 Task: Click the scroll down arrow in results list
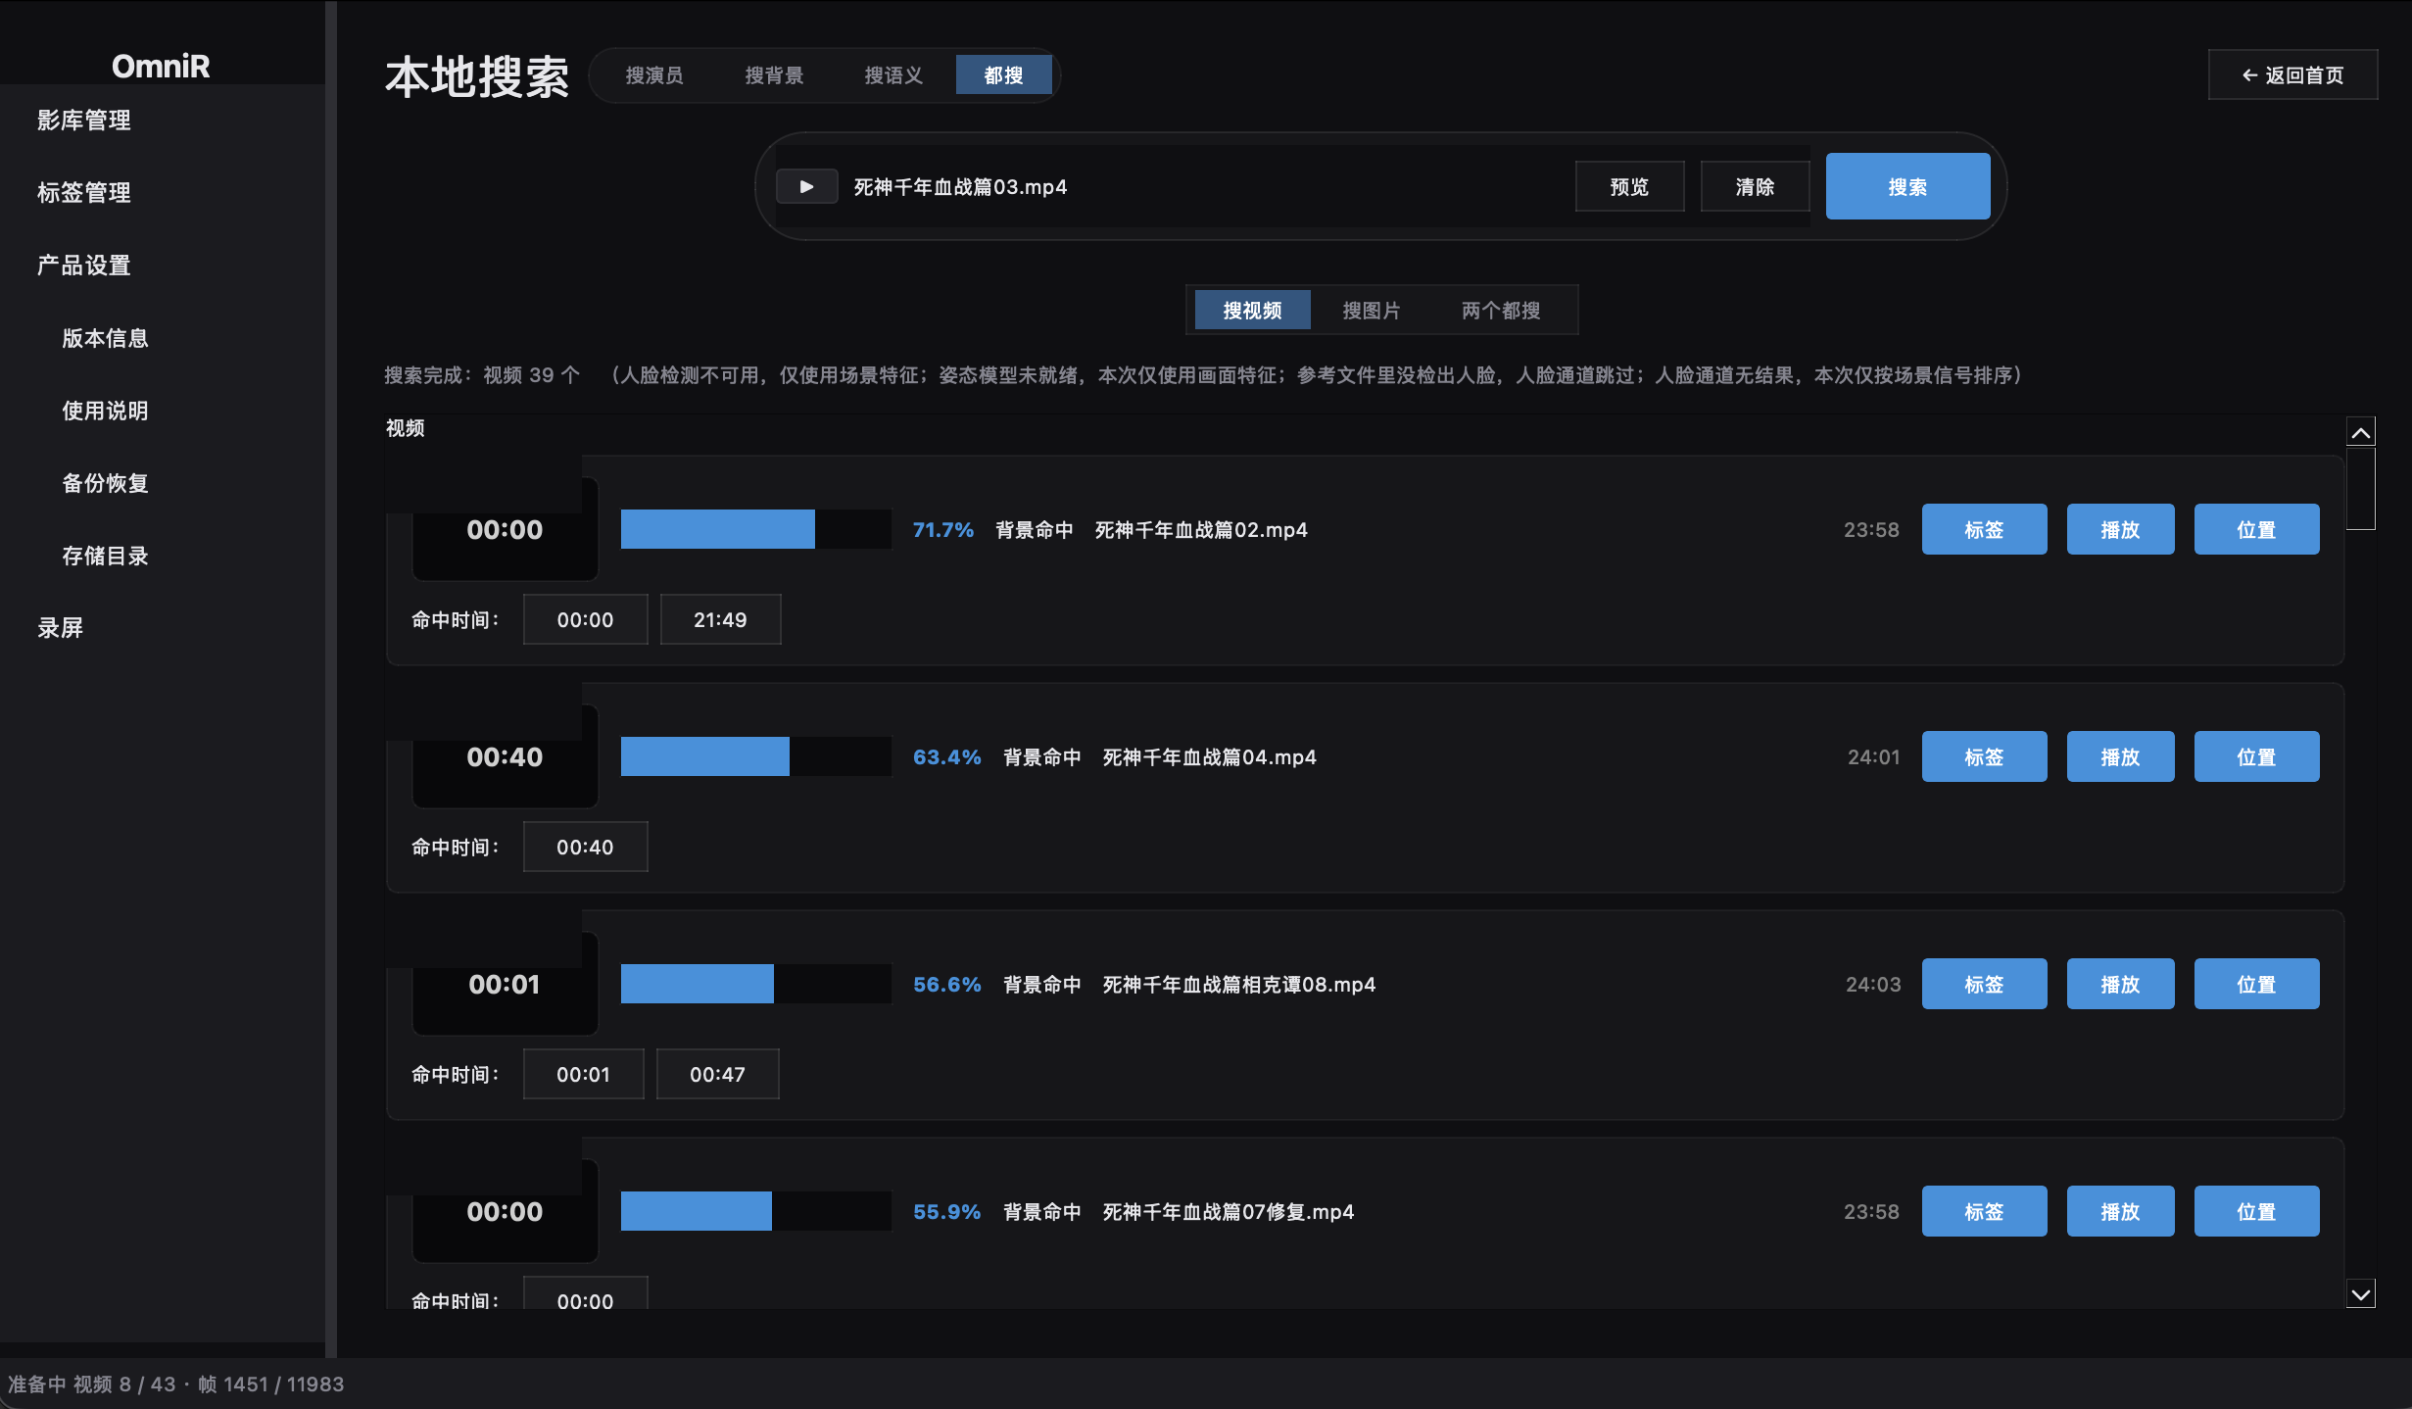click(2361, 1294)
